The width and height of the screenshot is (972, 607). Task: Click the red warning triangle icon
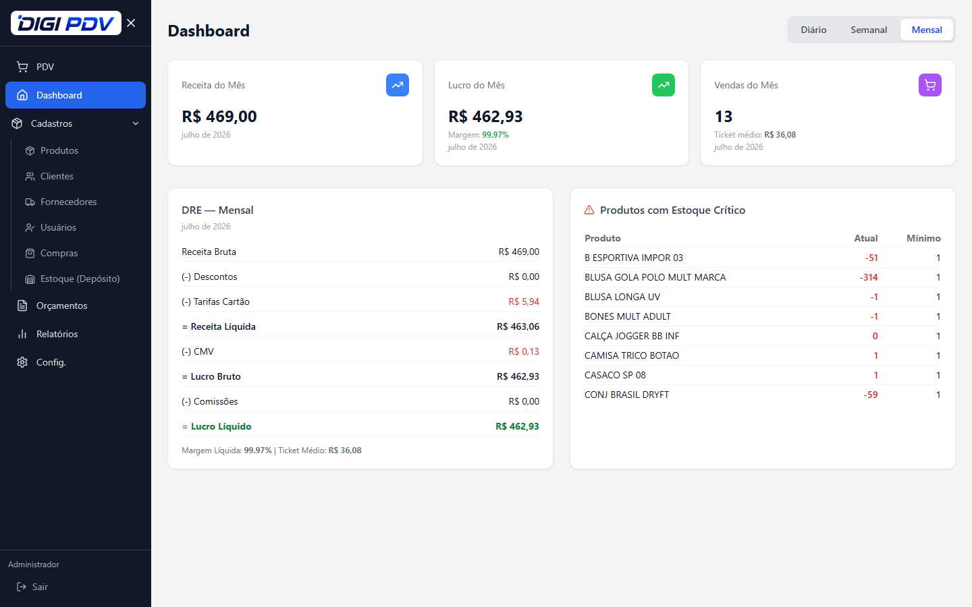point(589,210)
